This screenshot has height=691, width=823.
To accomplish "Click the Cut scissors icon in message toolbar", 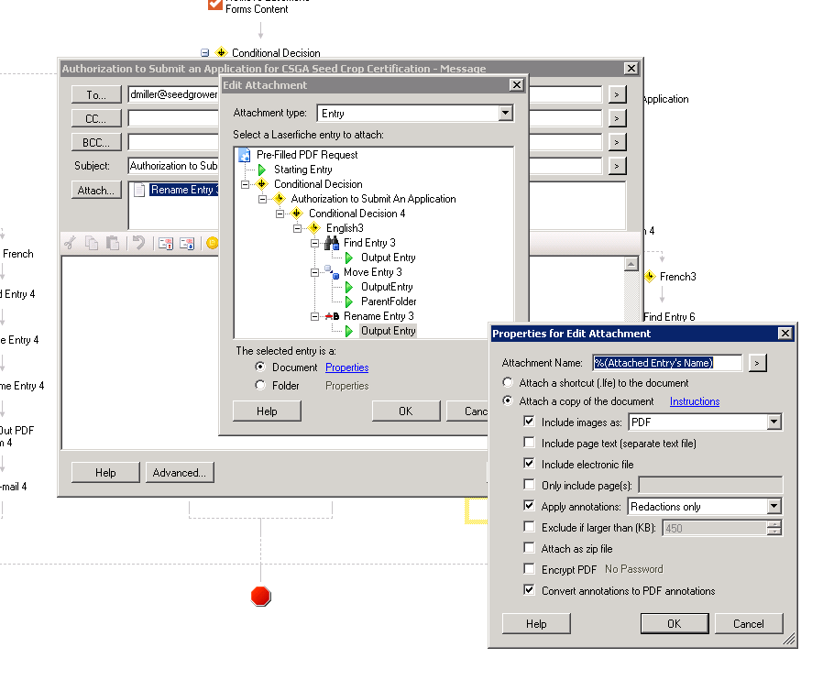I will click(71, 243).
